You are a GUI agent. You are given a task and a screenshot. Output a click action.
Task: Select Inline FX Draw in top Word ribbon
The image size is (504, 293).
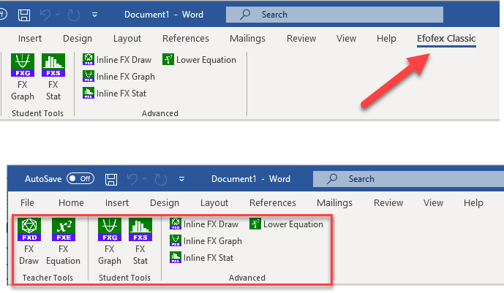(x=117, y=60)
